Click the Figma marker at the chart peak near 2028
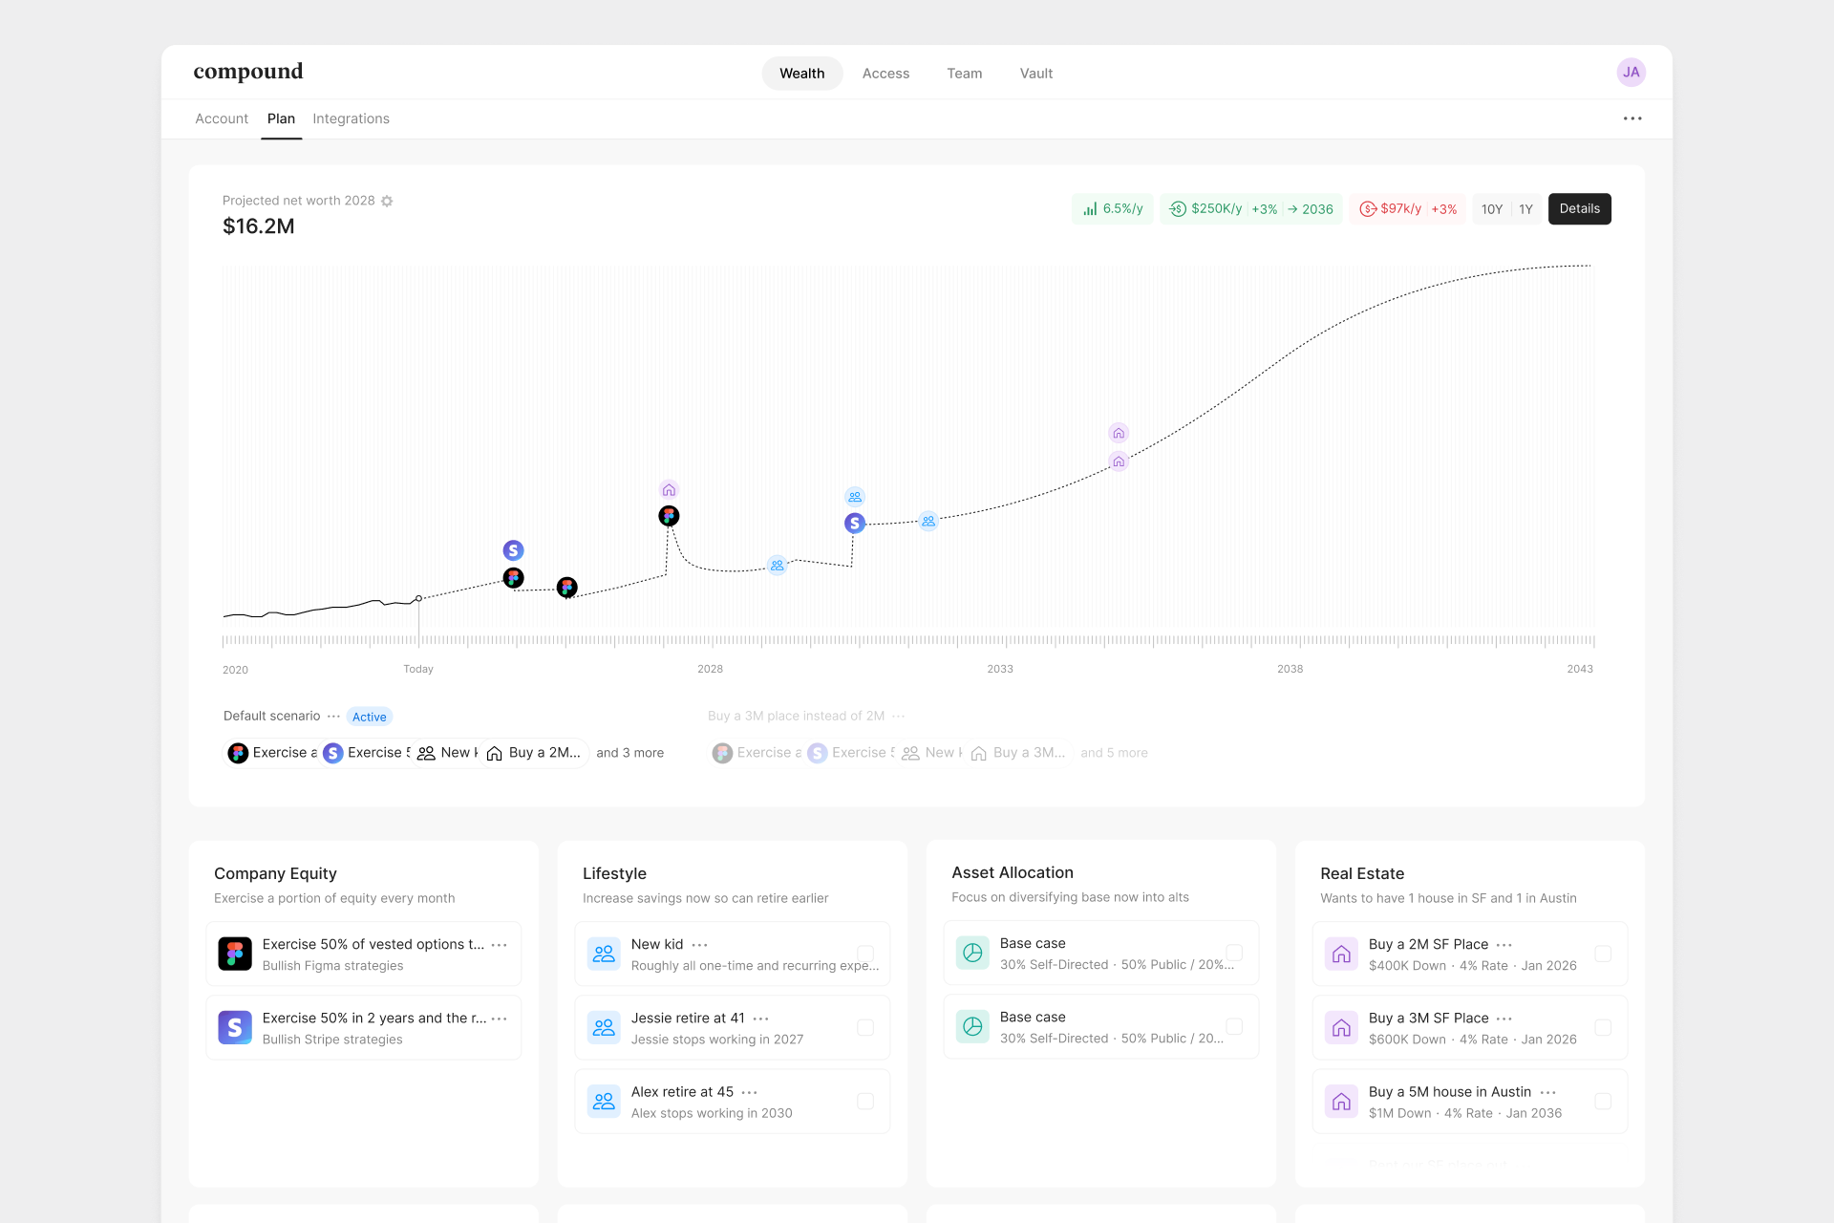The height and width of the screenshot is (1223, 1834). [669, 516]
